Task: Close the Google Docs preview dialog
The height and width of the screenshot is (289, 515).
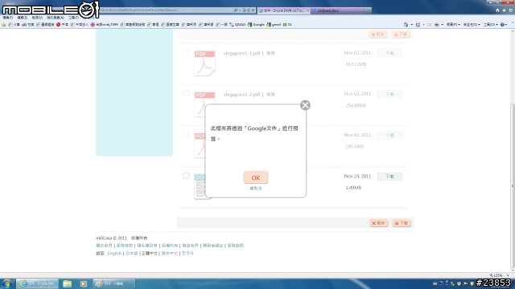Action: [305, 105]
